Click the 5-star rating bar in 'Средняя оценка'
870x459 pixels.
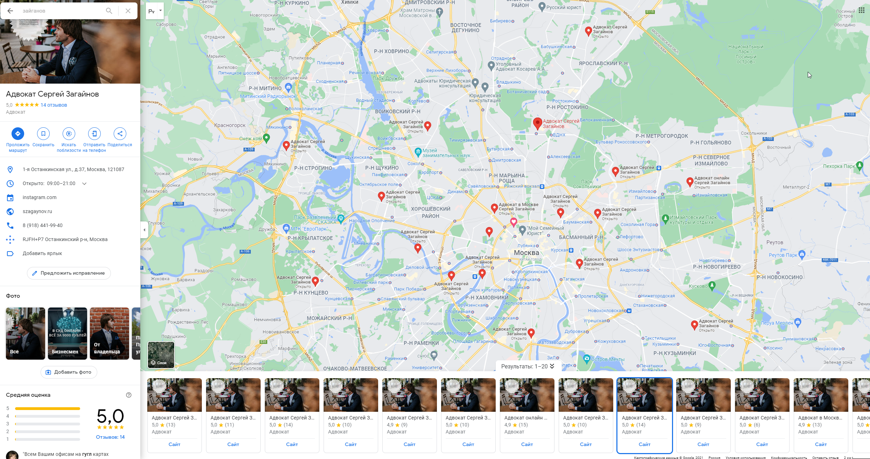tap(48, 409)
